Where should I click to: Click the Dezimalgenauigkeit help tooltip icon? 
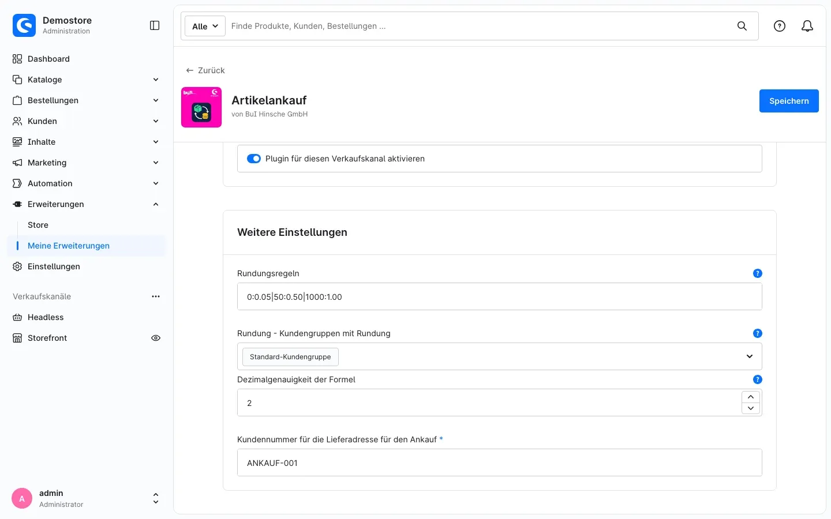[758, 379]
